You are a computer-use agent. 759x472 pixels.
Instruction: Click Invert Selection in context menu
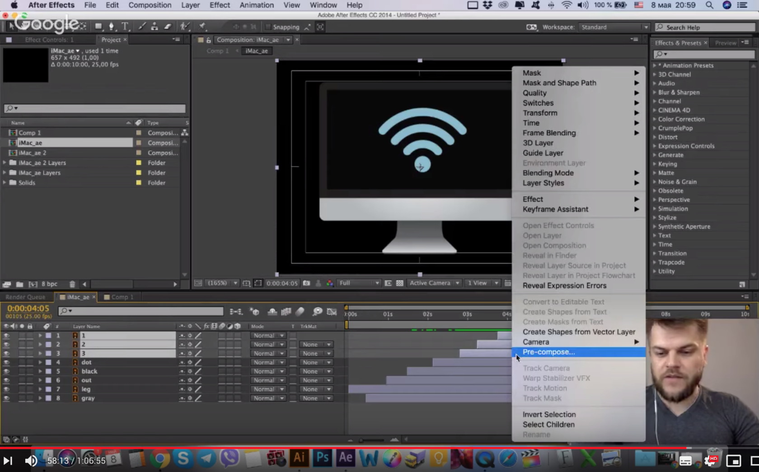(549, 414)
